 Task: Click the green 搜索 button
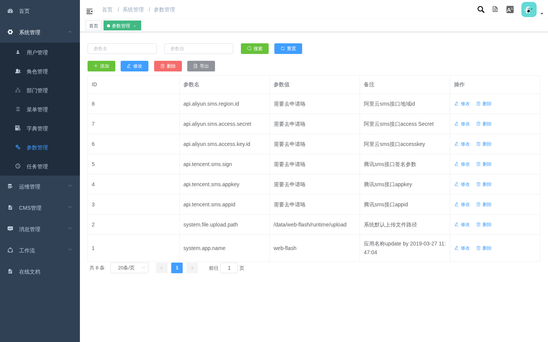255,49
